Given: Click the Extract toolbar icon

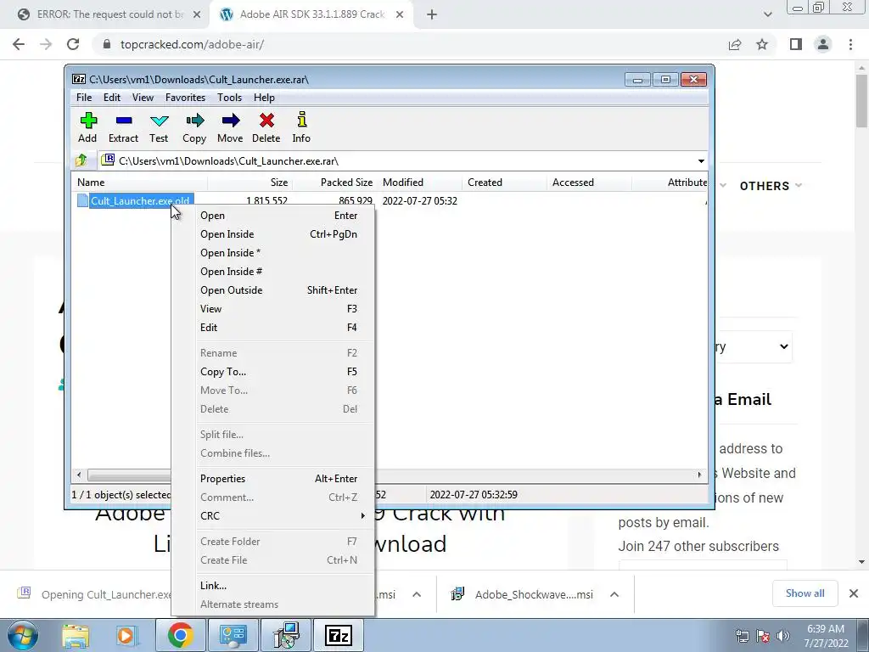Looking at the screenshot, I should click(x=123, y=127).
